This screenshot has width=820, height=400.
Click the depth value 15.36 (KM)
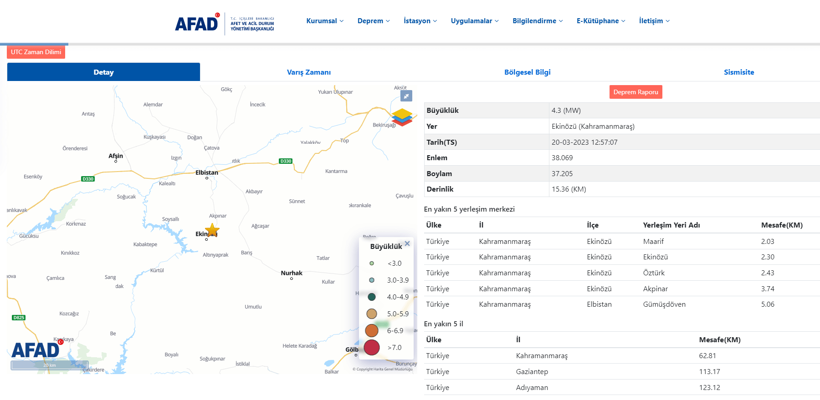coord(569,189)
